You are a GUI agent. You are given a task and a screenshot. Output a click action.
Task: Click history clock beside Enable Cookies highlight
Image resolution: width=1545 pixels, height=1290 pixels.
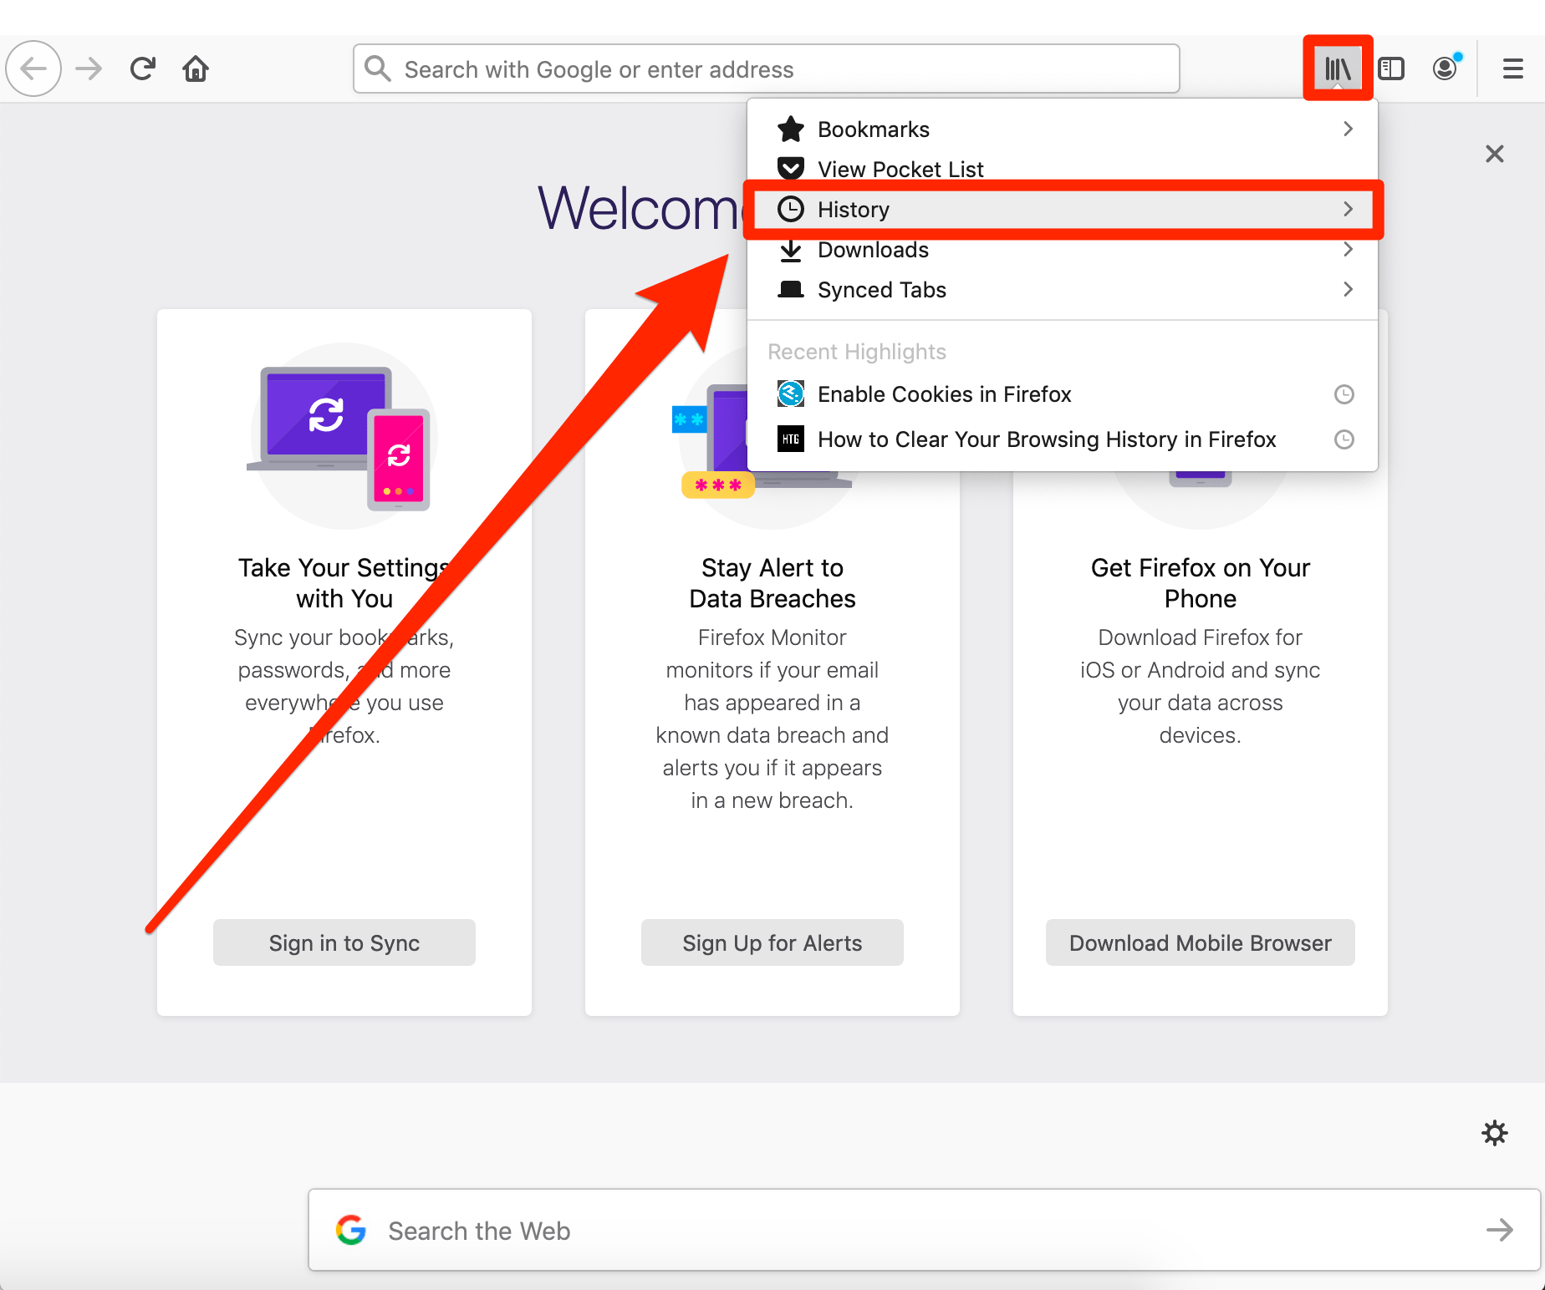click(x=1344, y=394)
